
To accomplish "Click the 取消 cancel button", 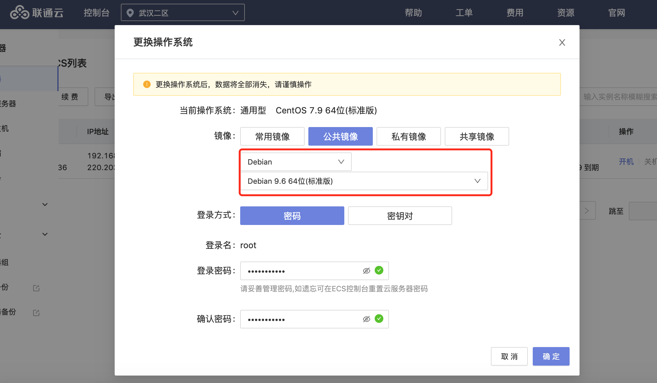I will point(509,356).
